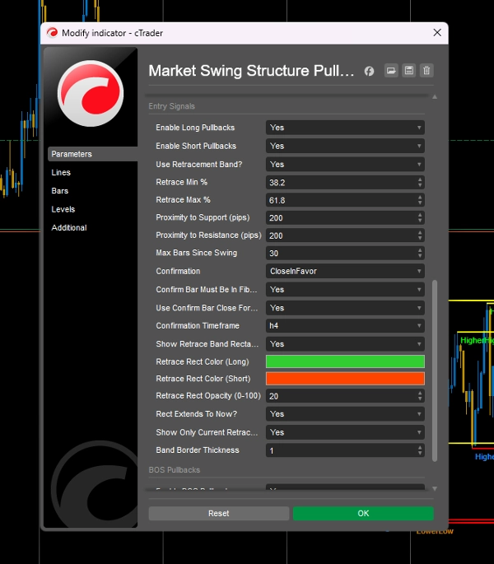The width and height of the screenshot is (494, 564).
Task: Click the BOS Pullbacks section header
Action: pos(175,470)
